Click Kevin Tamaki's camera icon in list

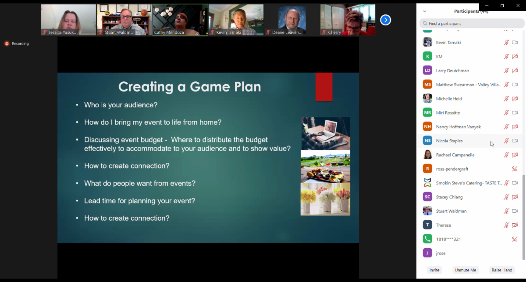click(515, 42)
